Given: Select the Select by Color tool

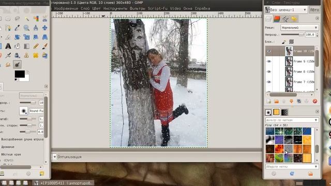Looking at the screenshot, I should pos(36,19).
